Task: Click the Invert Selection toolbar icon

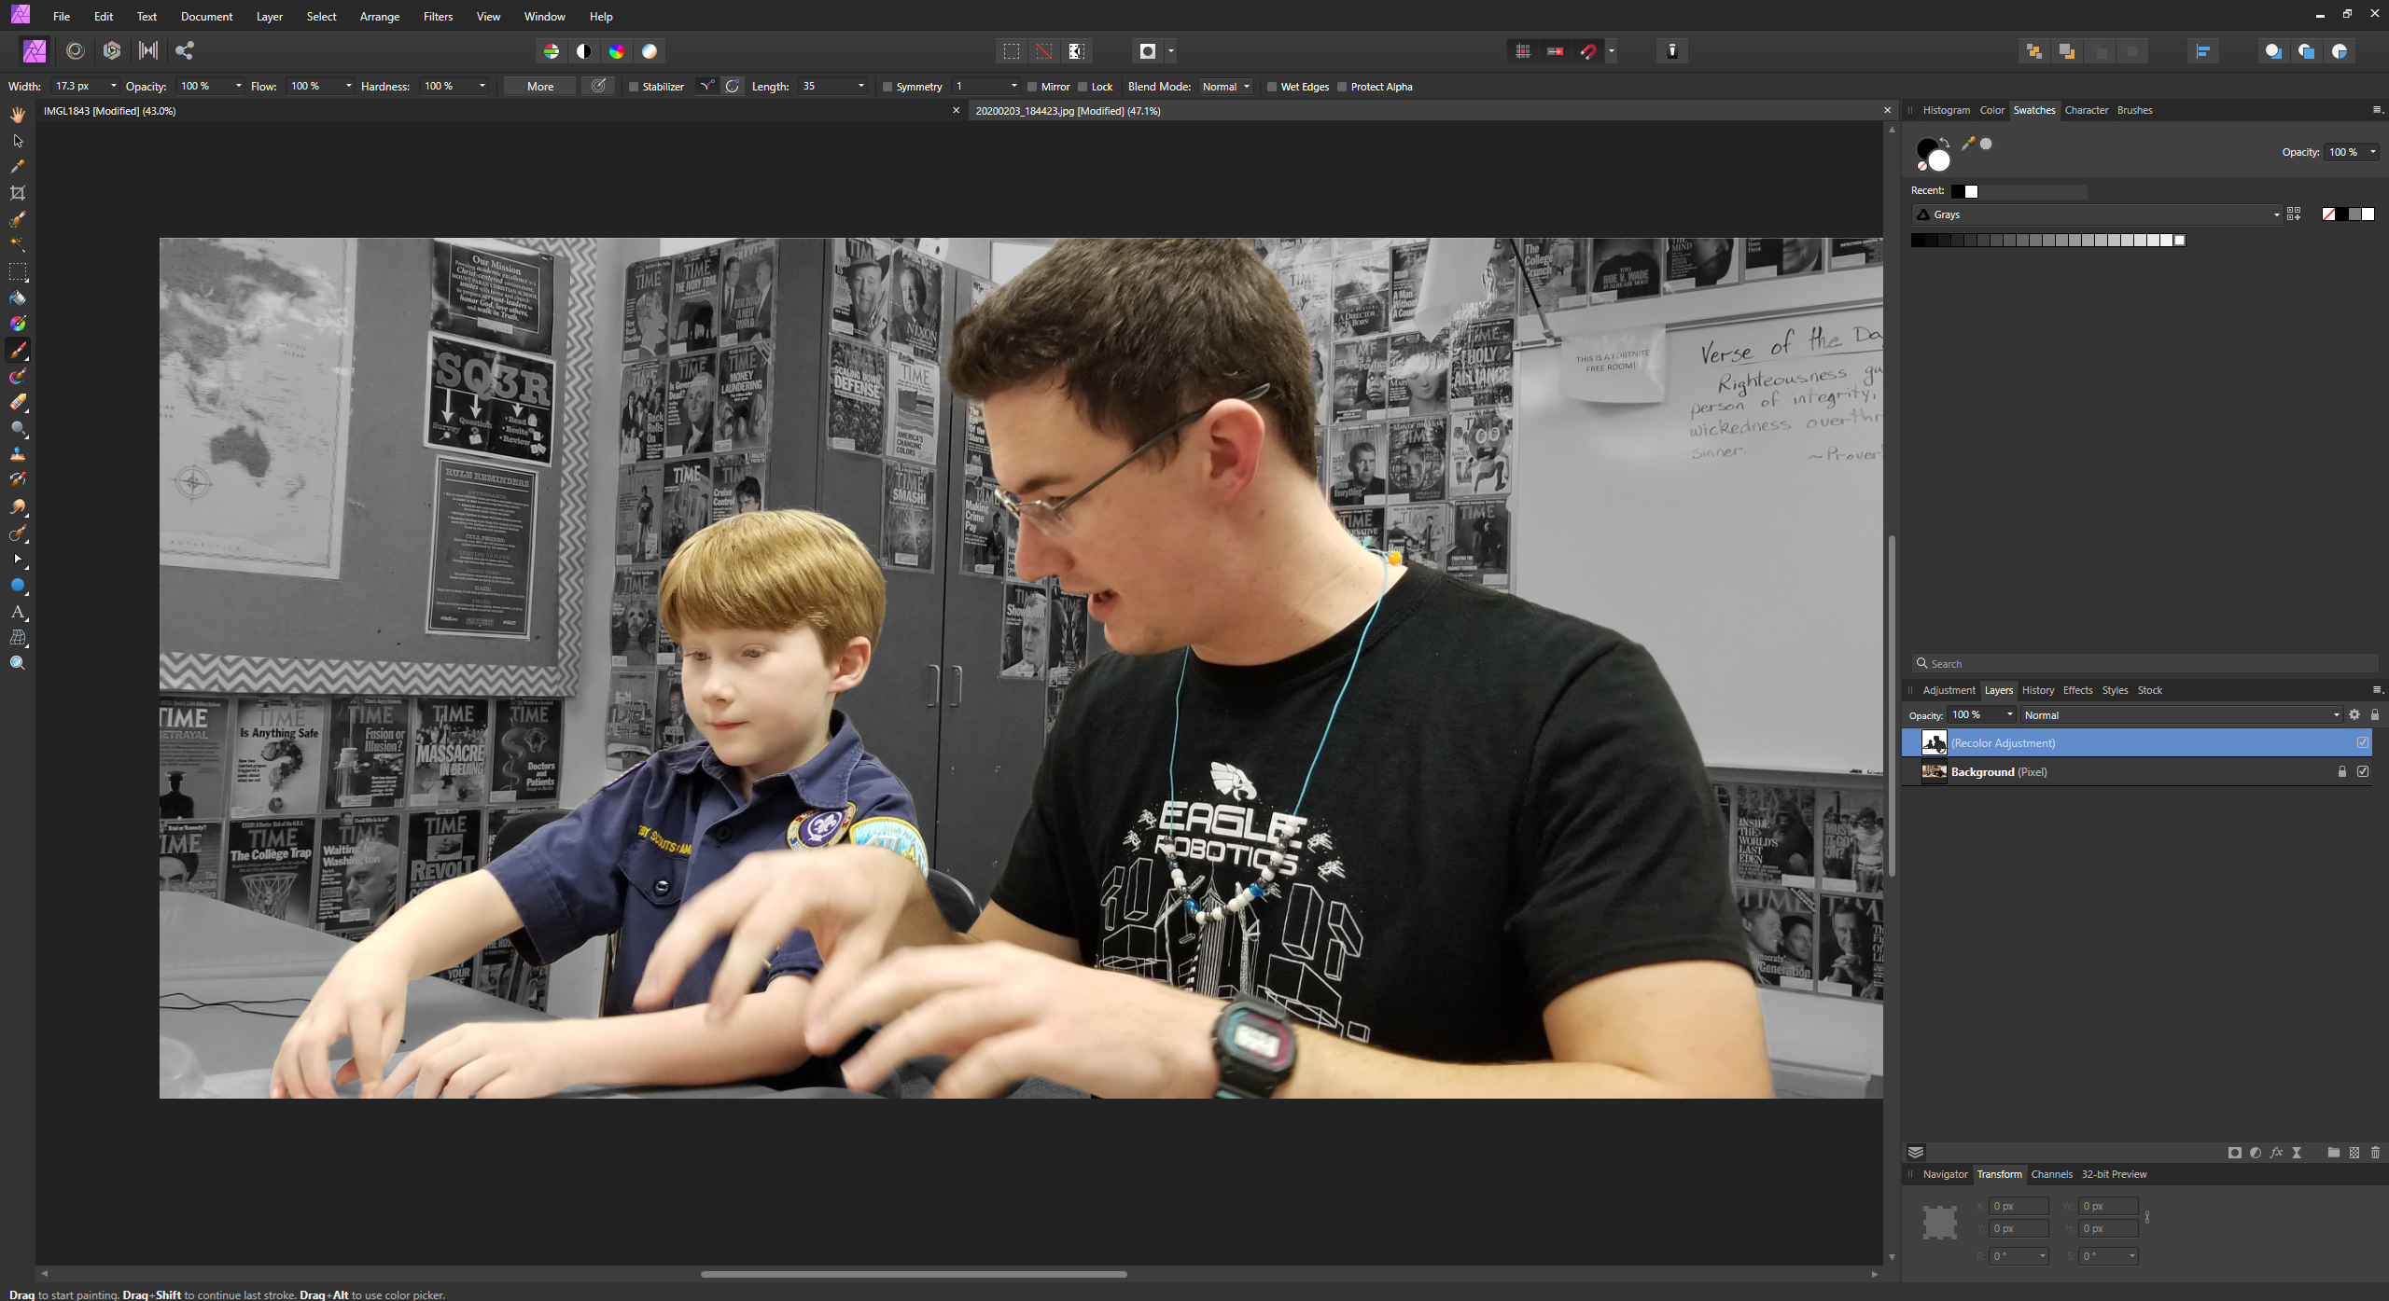Action: 1077,51
